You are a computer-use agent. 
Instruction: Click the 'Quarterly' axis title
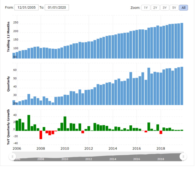[8, 84]
